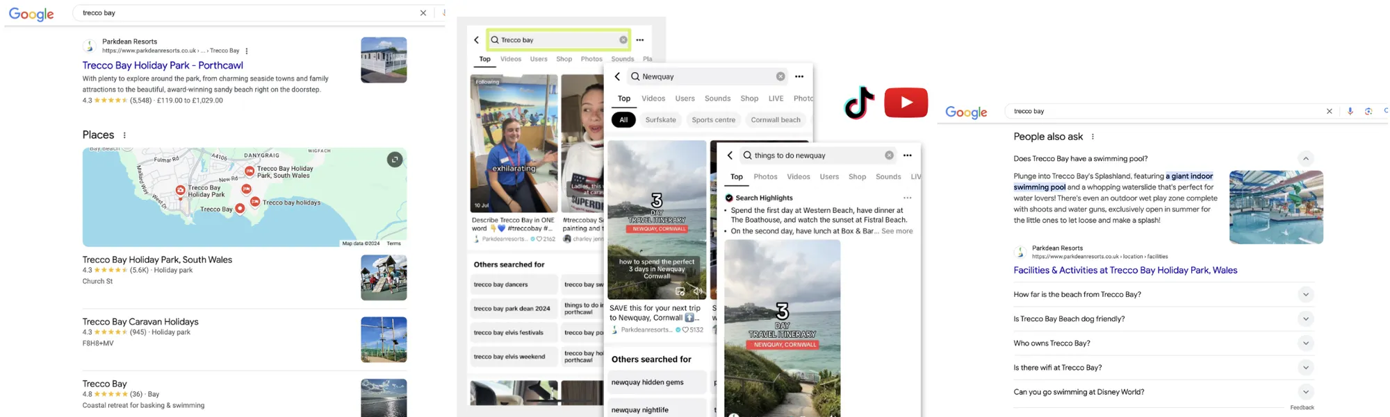
Task: Open more options beside Search Highlights
Action: tap(907, 198)
